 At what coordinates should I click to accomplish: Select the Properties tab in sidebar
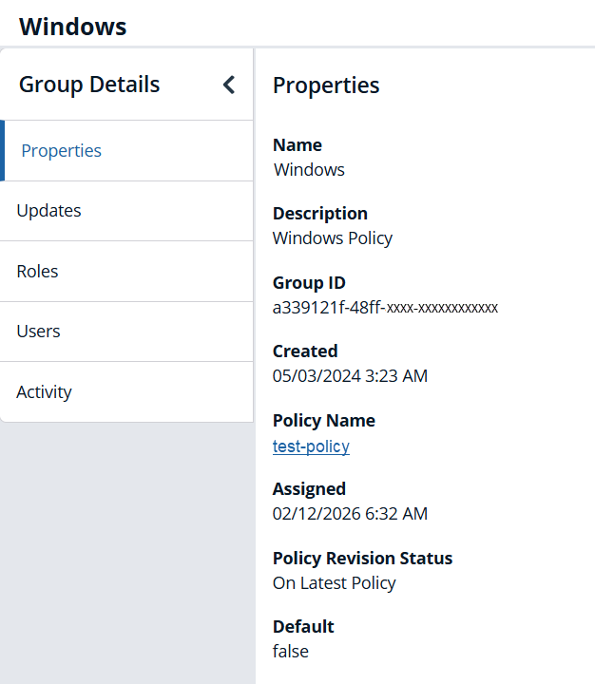point(126,150)
